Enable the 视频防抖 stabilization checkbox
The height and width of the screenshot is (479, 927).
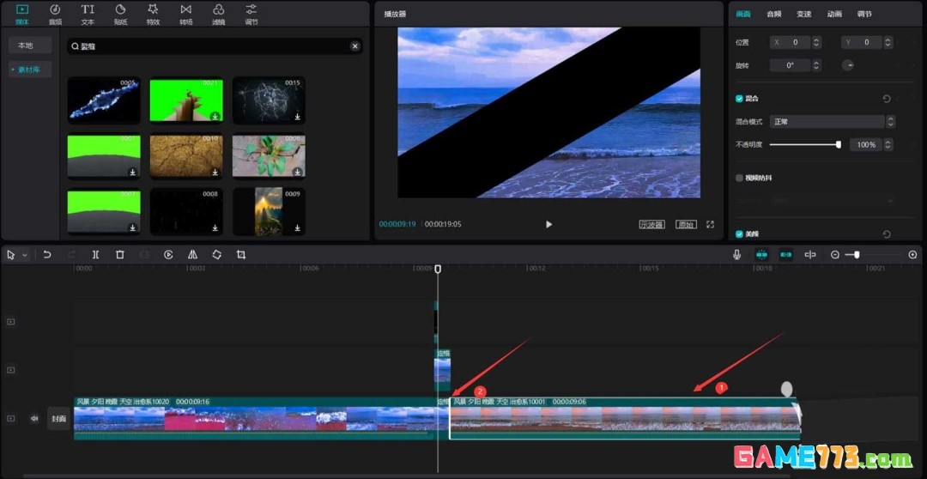(x=739, y=178)
